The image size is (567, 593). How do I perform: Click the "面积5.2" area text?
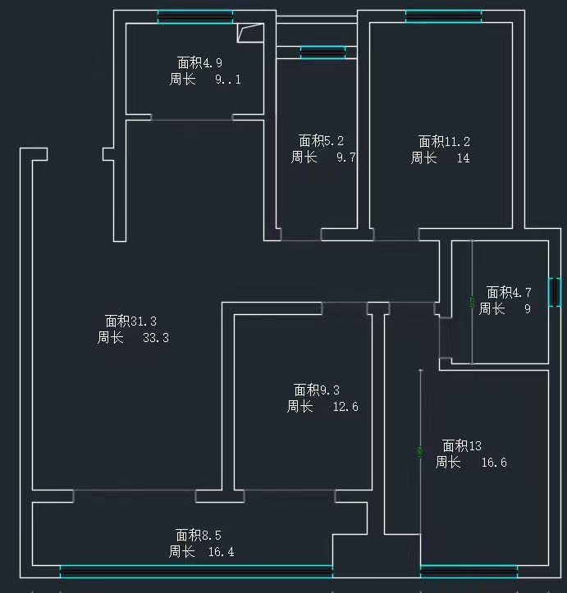coord(321,141)
